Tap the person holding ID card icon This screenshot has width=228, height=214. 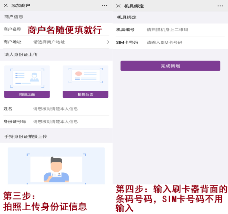(56, 170)
